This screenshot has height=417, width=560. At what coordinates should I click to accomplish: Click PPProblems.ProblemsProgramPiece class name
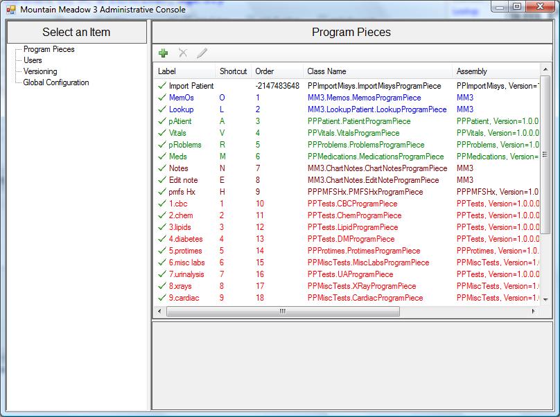366,145
